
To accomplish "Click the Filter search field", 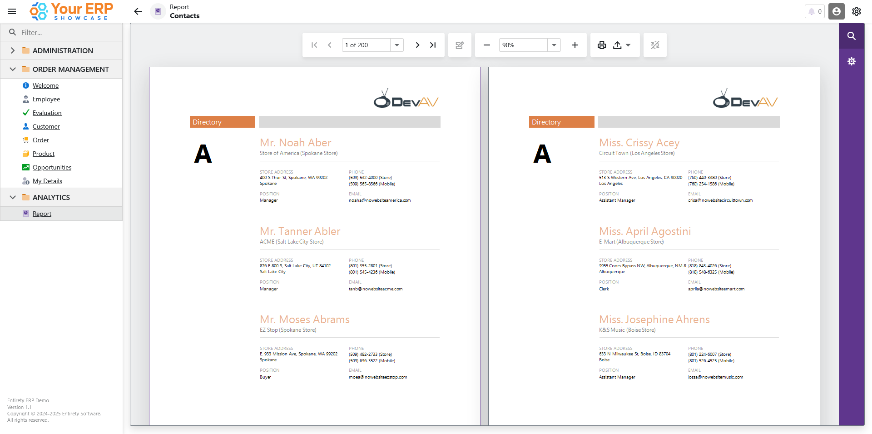I will [x=68, y=32].
